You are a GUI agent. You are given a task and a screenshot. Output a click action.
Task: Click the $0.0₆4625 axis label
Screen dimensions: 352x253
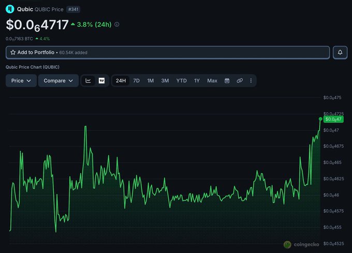tap(333, 179)
